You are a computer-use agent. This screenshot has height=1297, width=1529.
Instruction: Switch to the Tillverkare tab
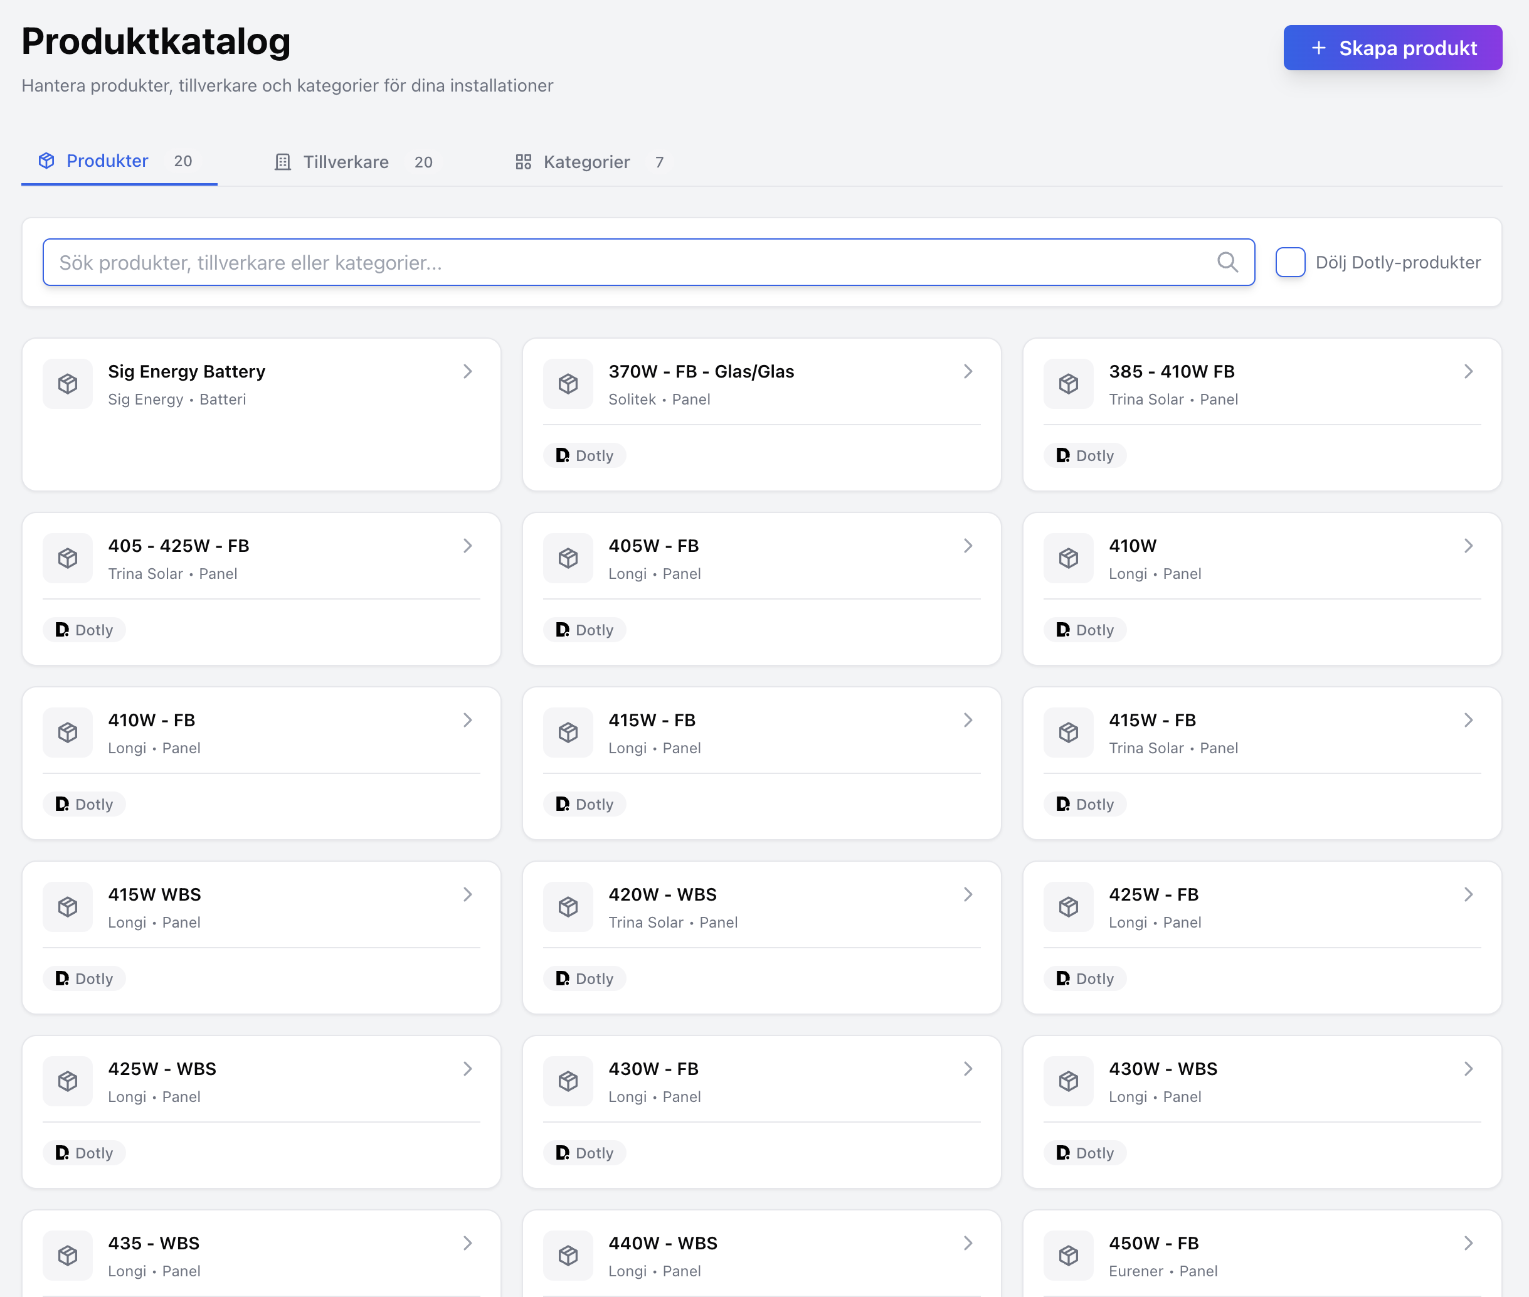[346, 162]
